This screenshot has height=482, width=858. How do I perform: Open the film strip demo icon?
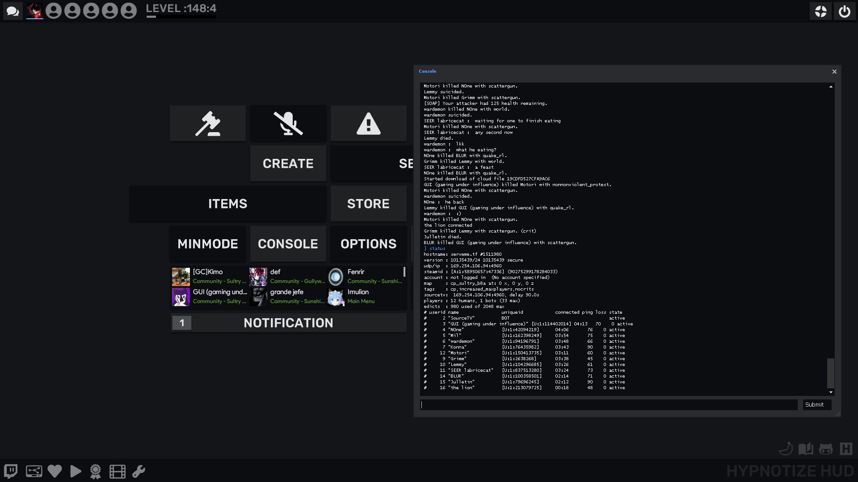point(117,471)
